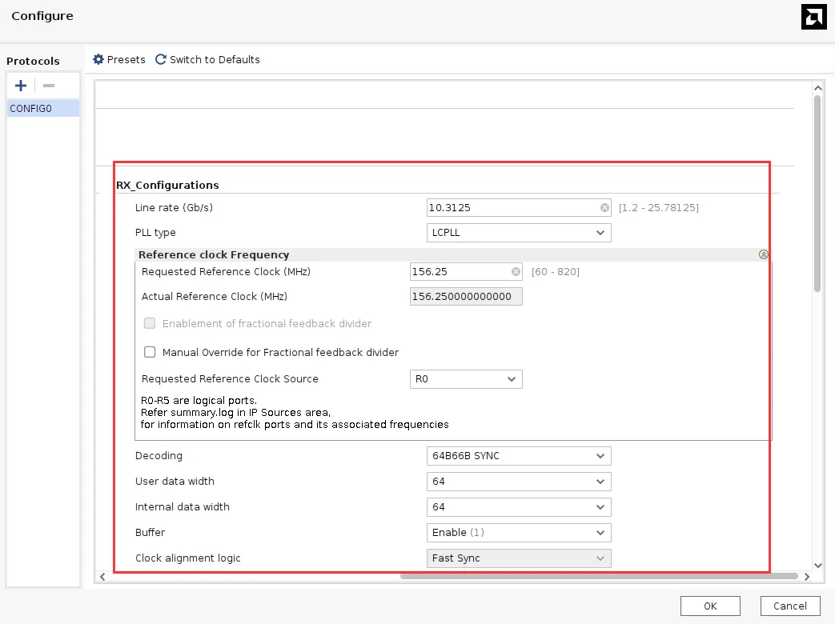This screenshot has width=835, height=624.
Task: Collapse the Reference clock Frequency section
Action: coord(763,254)
